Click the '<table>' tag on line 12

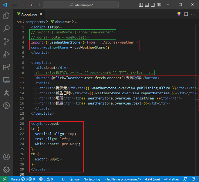point(42,83)
